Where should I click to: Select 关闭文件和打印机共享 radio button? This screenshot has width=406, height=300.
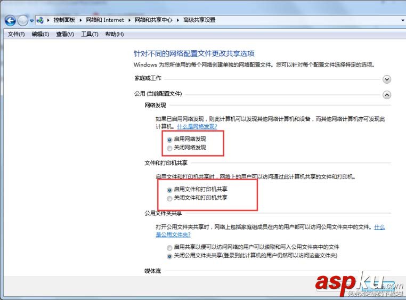(x=169, y=199)
